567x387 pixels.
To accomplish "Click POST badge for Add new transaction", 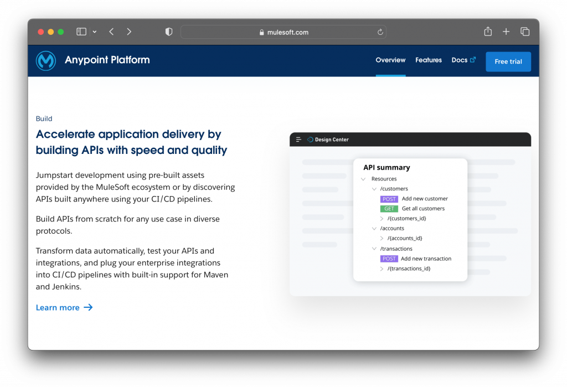I will point(389,259).
